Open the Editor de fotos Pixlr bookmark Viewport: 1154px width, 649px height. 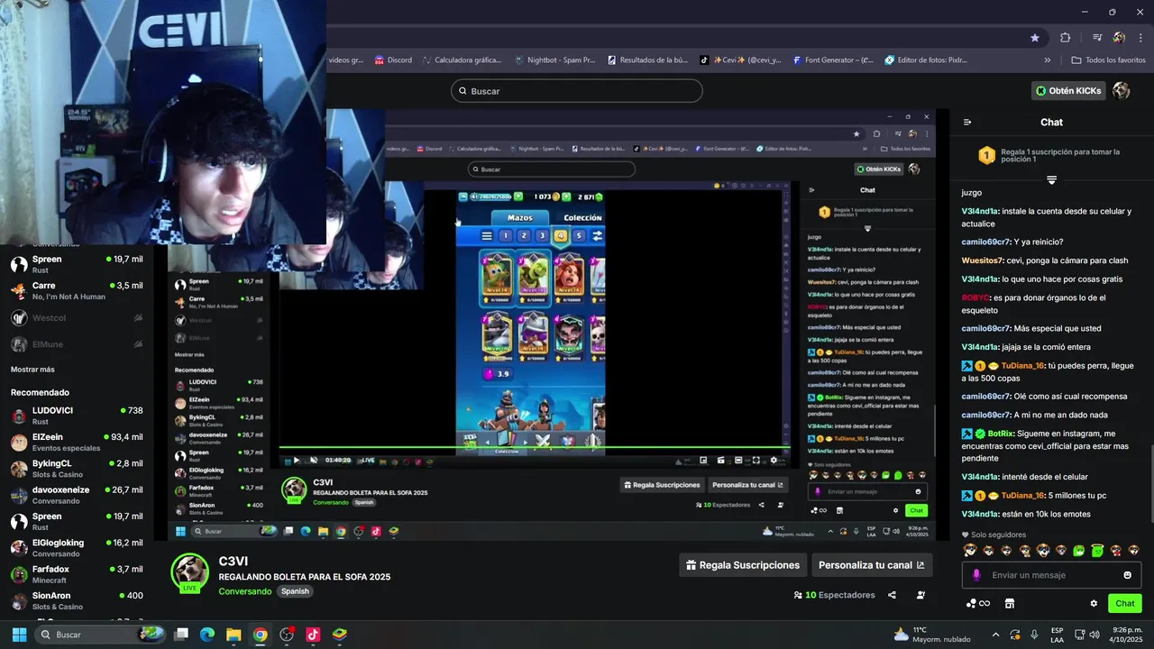click(x=926, y=60)
